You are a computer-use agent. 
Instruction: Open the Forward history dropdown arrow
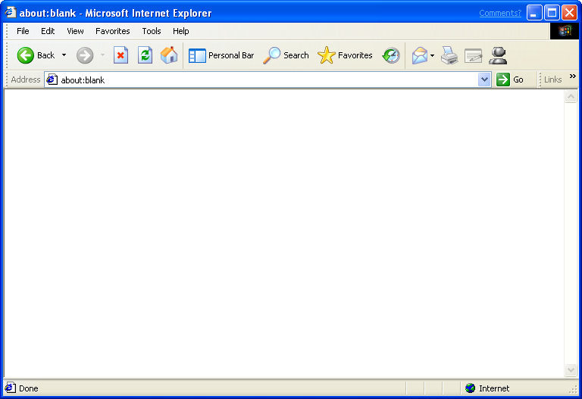coord(102,55)
